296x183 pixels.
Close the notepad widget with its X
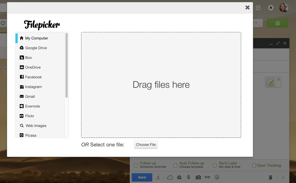coord(279,79)
